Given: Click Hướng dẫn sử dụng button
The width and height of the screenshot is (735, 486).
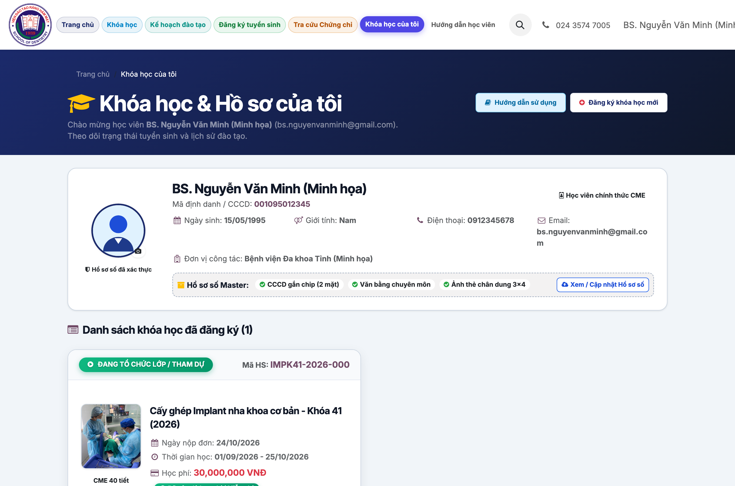Looking at the screenshot, I should tap(520, 103).
